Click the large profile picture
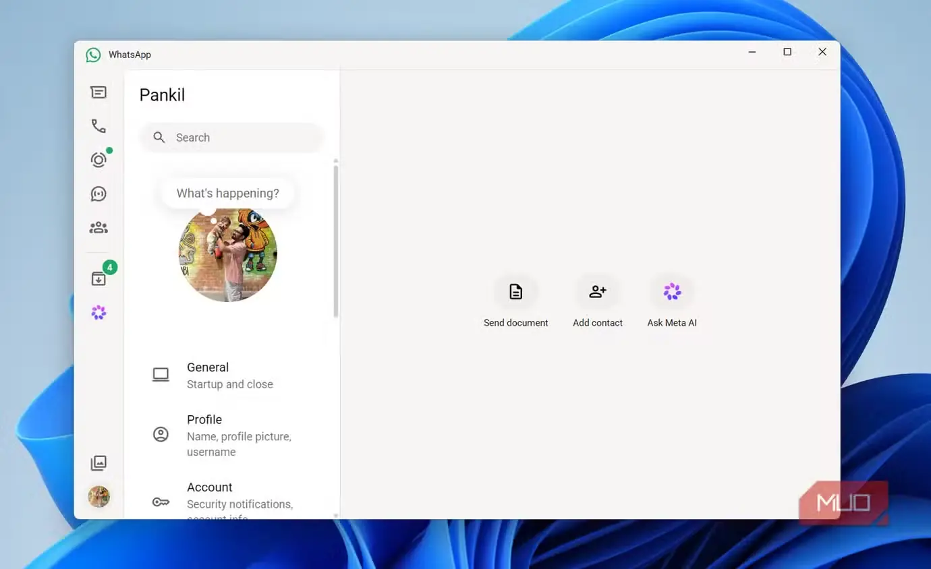 point(228,253)
